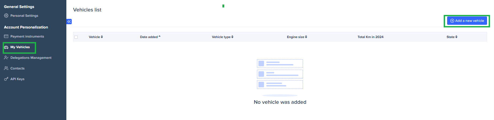
Task: Click the My Vehicles car icon
Action: (6, 47)
